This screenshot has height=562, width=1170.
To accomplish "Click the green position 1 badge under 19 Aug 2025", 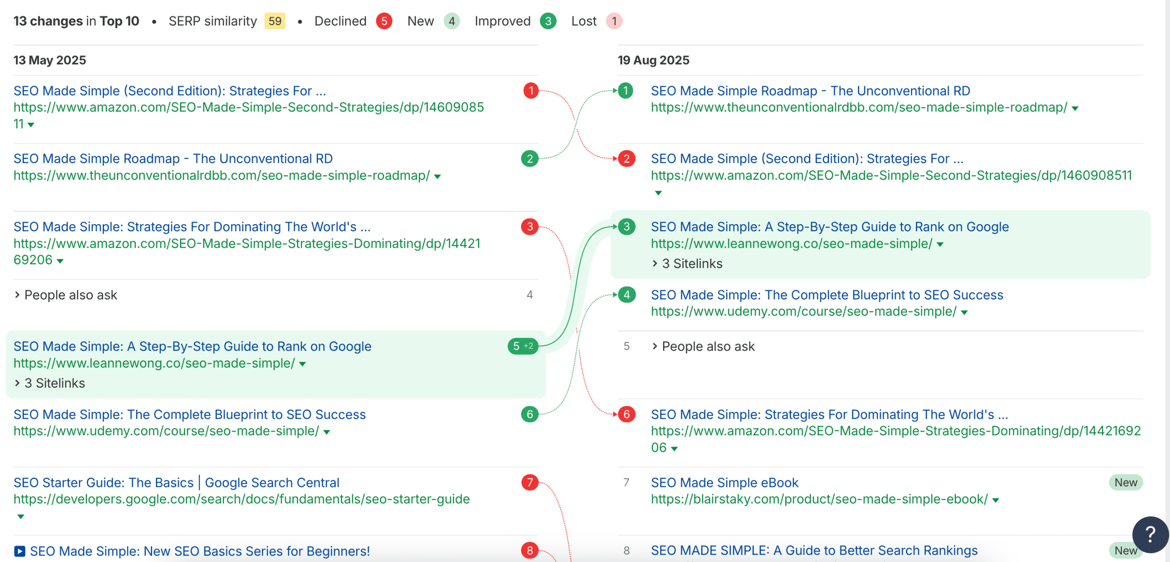I will pos(626,91).
